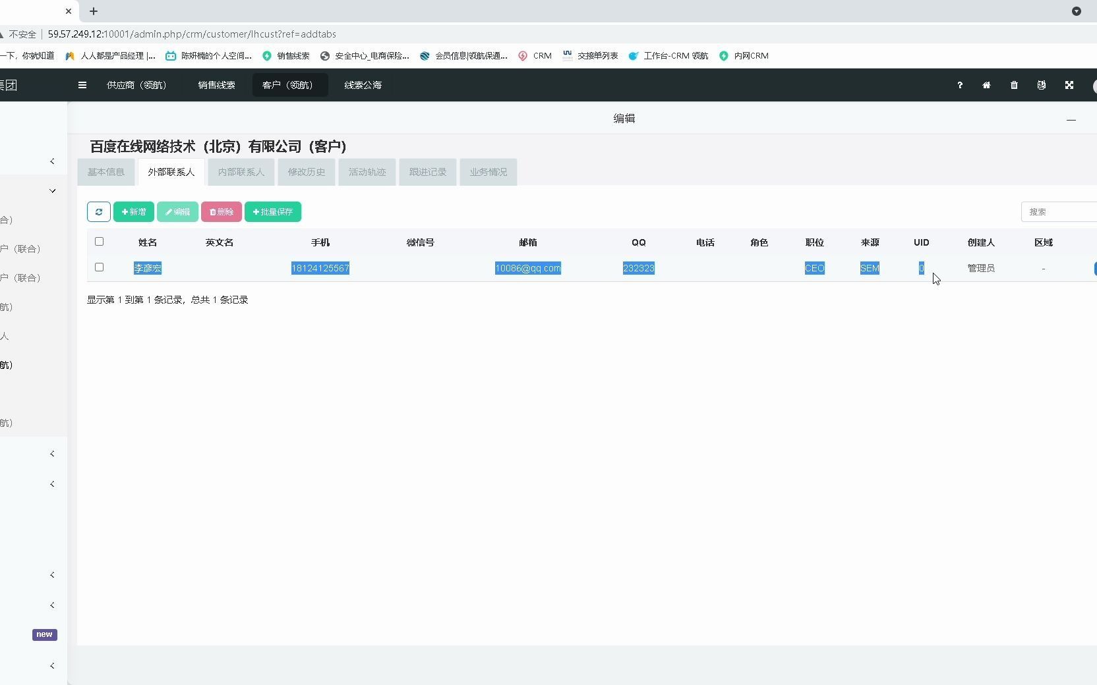The width and height of the screenshot is (1097, 685).
Task: Check the 李彦宏 row checkbox
Action: pos(100,267)
